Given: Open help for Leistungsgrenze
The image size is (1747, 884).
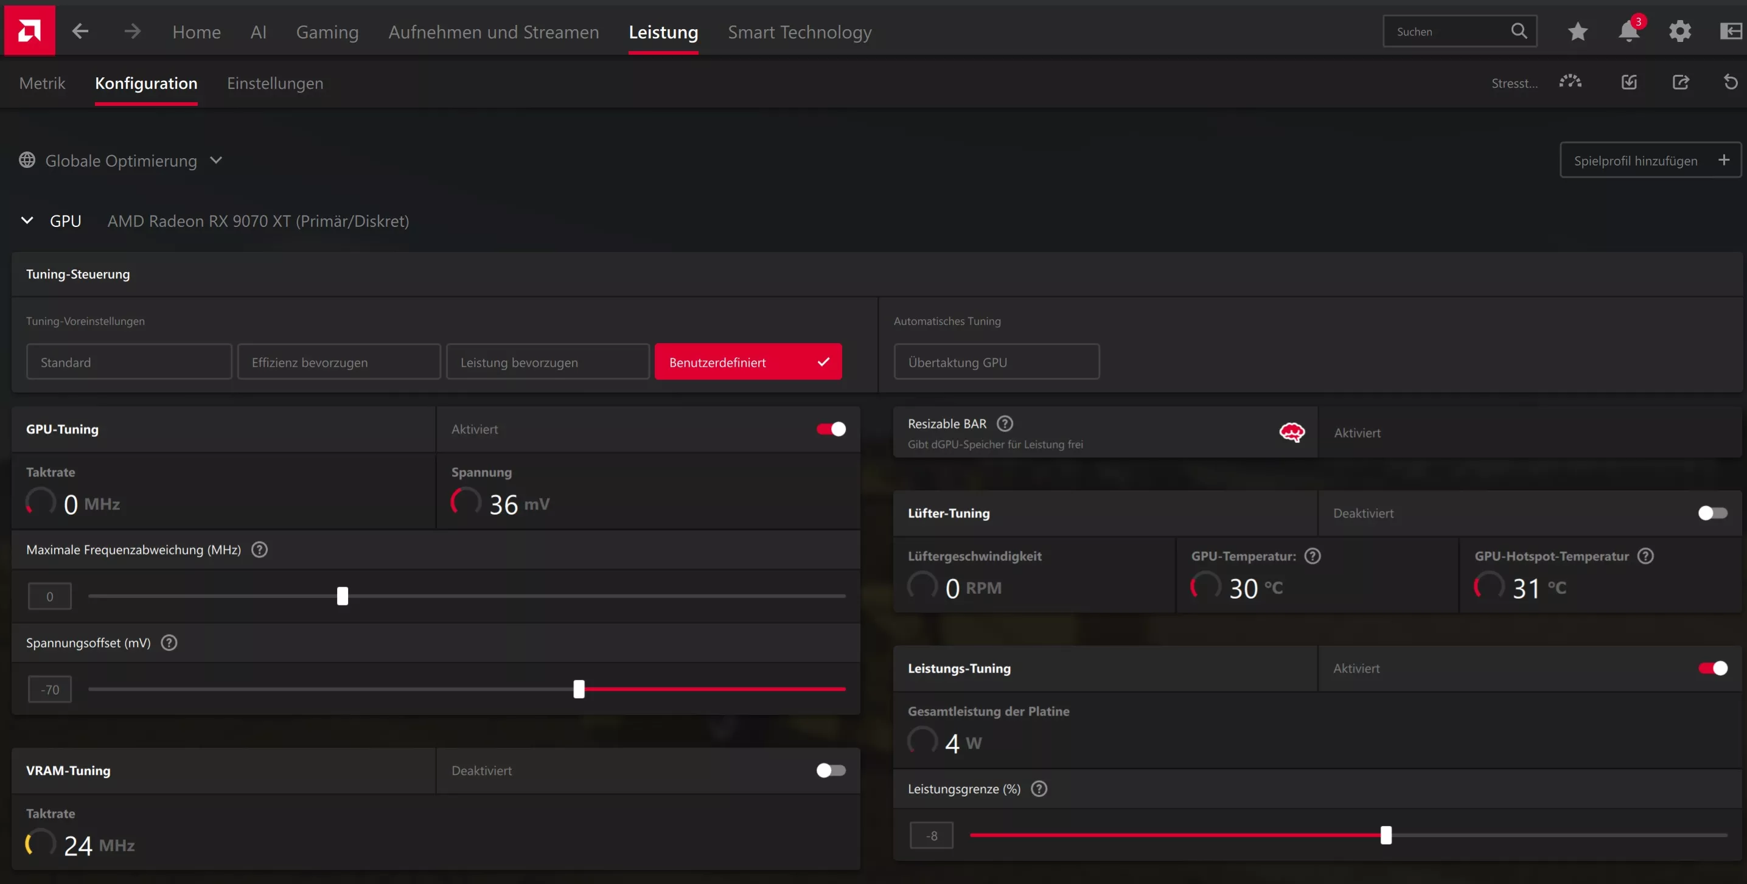Looking at the screenshot, I should [x=1038, y=789].
